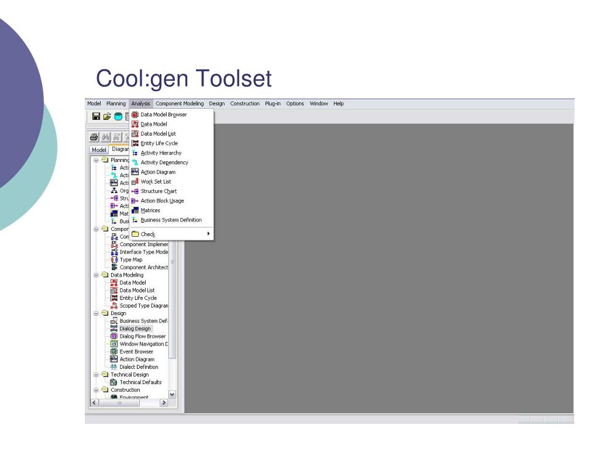This screenshot has width=599, height=449.
Task: Open the Construction menu in the menu bar
Action: click(x=245, y=103)
